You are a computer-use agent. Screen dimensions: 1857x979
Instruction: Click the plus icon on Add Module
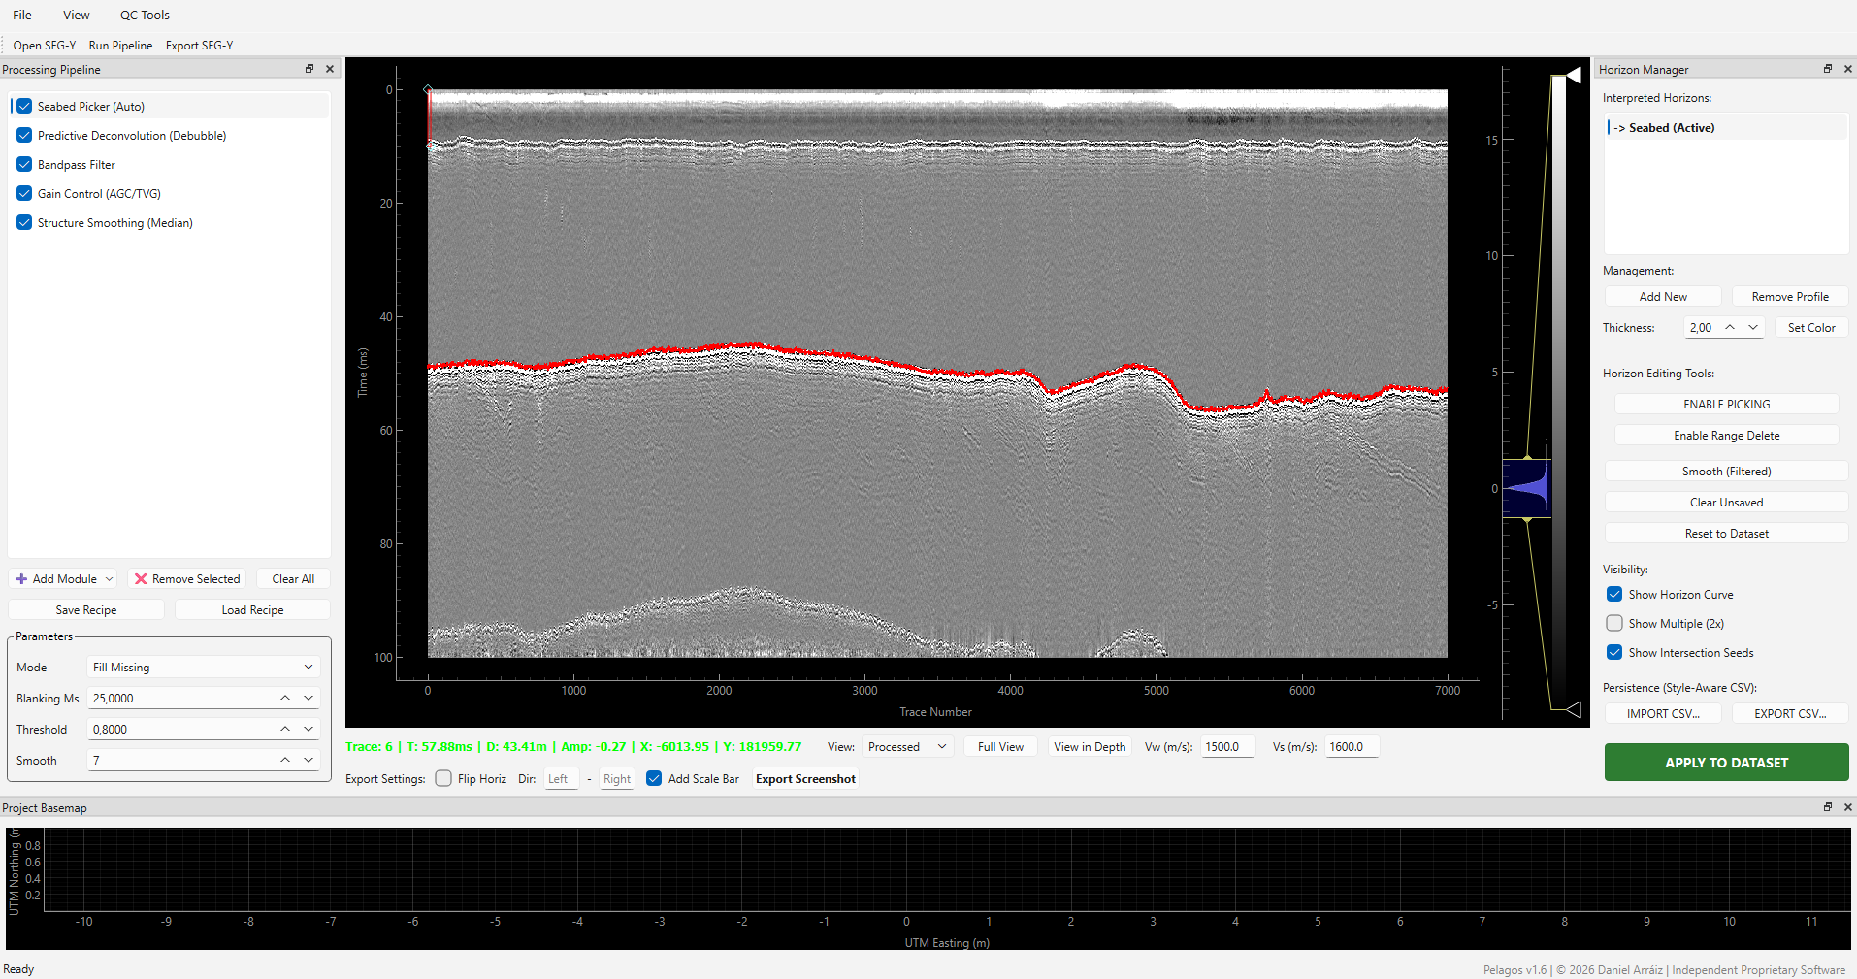pyautogui.click(x=21, y=578)
